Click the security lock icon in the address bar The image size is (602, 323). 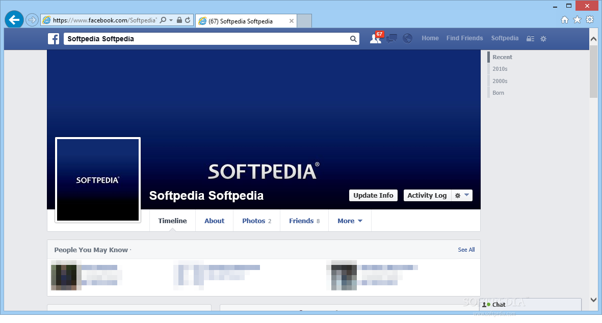pos(179,20)
